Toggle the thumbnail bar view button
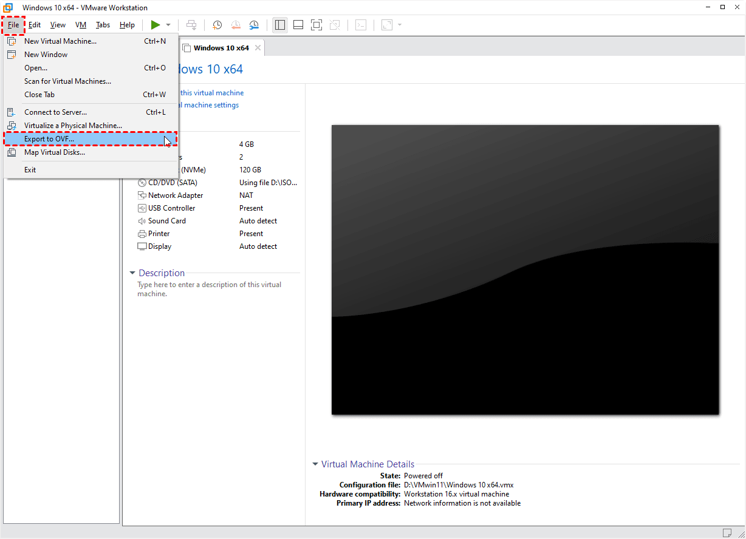The image size is (746, 539). 298,25
